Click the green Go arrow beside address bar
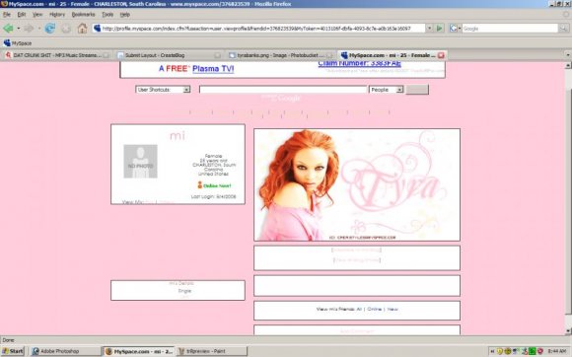Image resolution: width=572 pixels, height=357 pixels. coord(439,29)
